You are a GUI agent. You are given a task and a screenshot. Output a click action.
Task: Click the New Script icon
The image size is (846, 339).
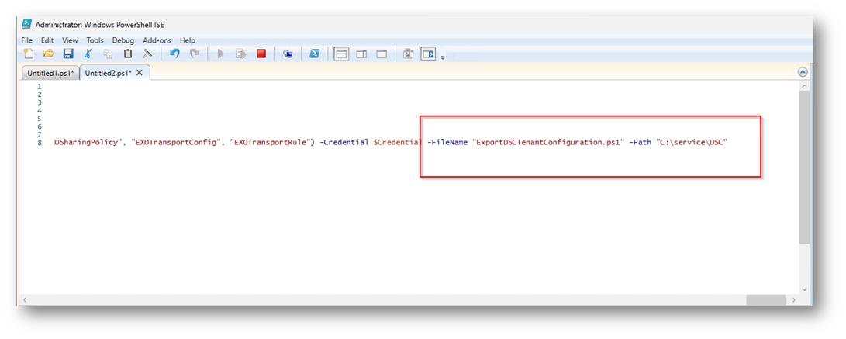[29, 54]
